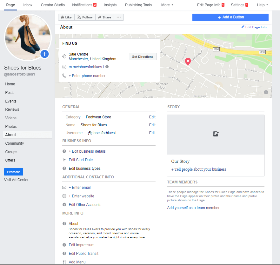Open Offers in left sidebar

(10, 160)
